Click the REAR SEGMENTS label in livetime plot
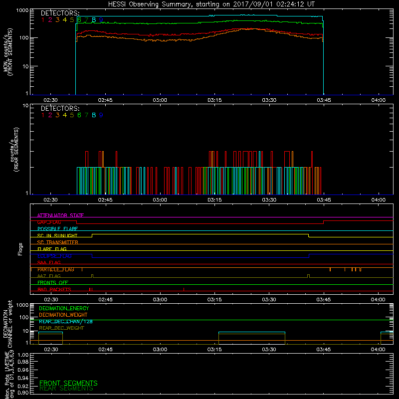 pyautogui.click(x=66, y=389)
